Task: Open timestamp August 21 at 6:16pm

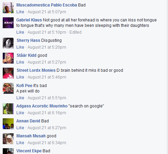Action: click(47, 113)
